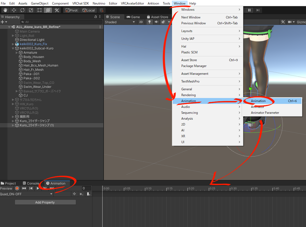The height and width of the screenshot is (227, 306).
Task: Click the add keyframe icon
Action: [81, 194]
